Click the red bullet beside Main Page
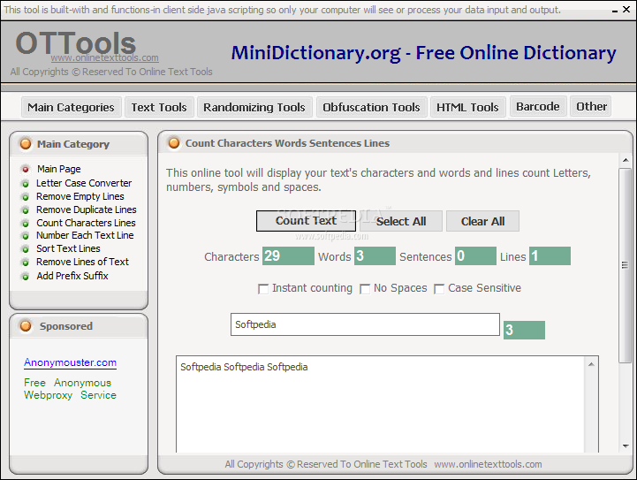 click(x=26, y=169)
